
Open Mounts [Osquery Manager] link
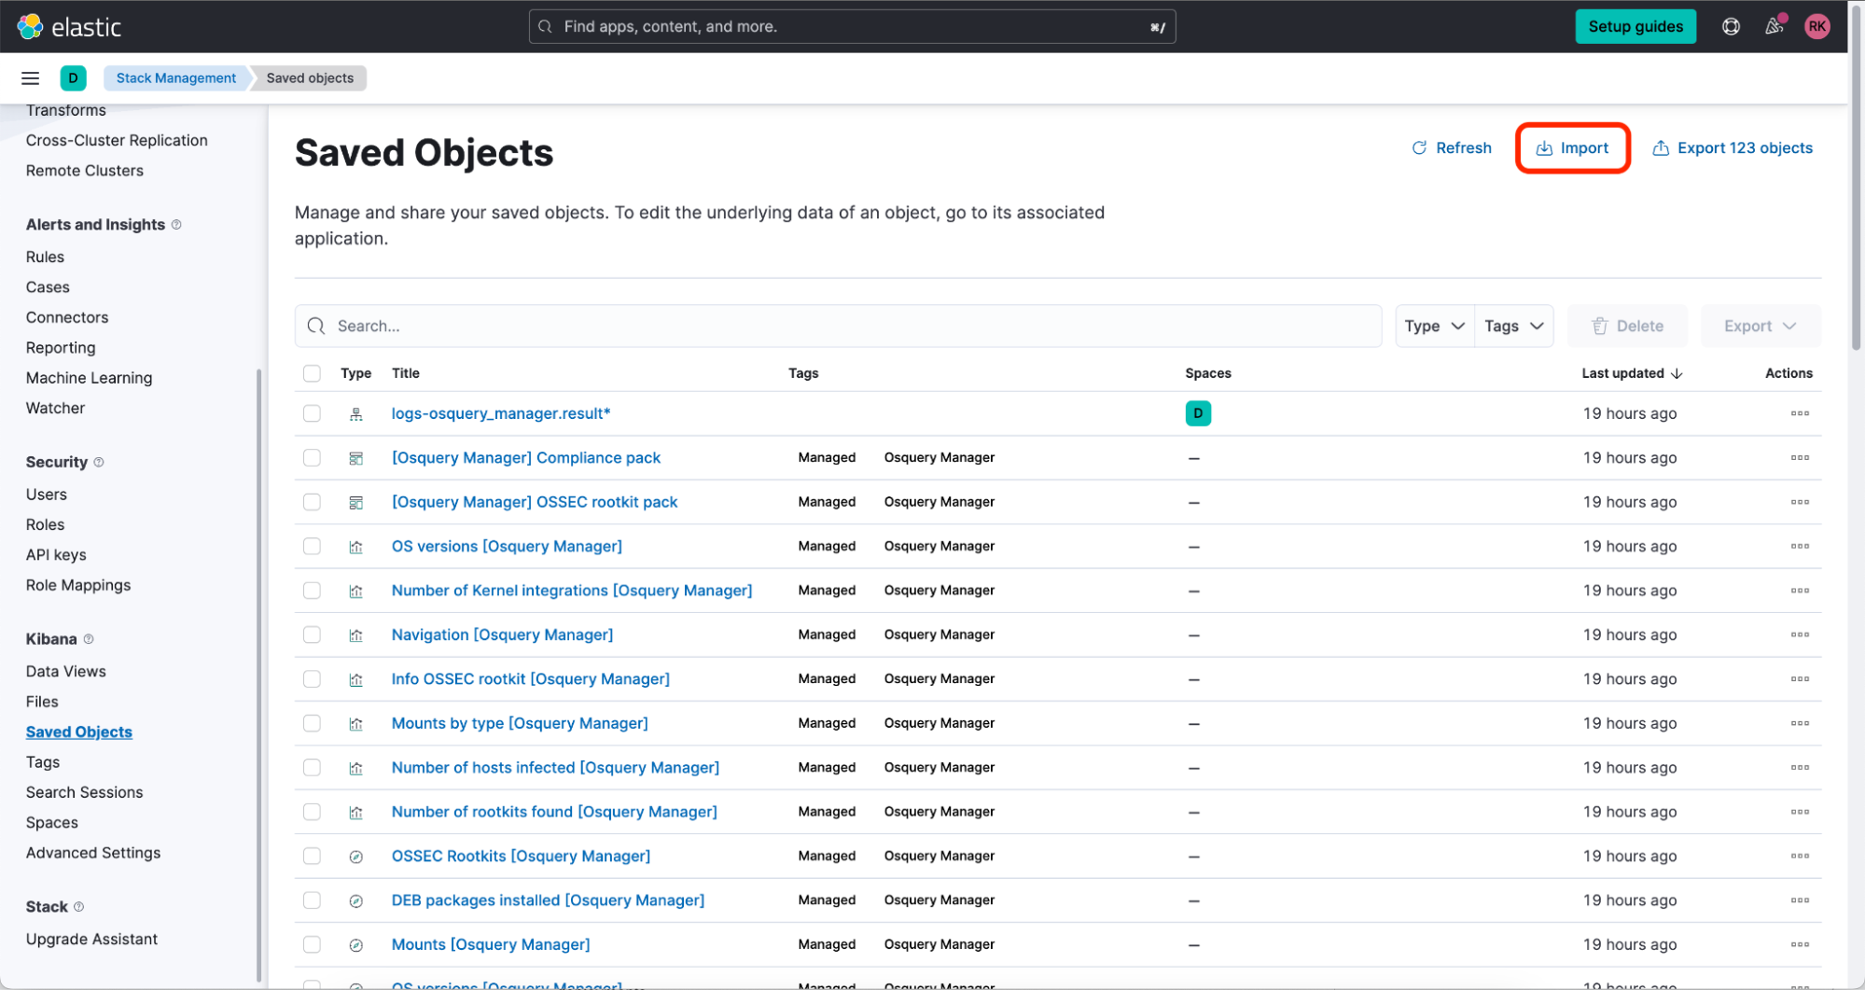pyautogui.click(x=491, y=945)
